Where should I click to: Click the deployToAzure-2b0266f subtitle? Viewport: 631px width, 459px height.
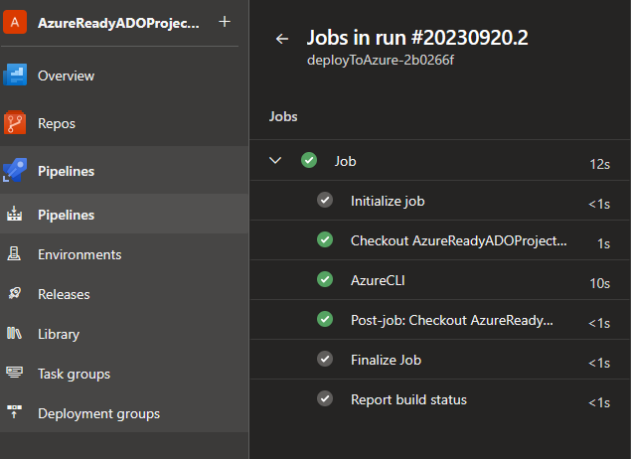[x=381, y=61]
